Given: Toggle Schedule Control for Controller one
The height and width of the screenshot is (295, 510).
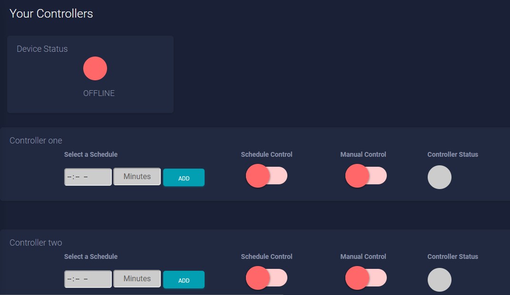Looking at the screenshot, I should pos(266,176).
